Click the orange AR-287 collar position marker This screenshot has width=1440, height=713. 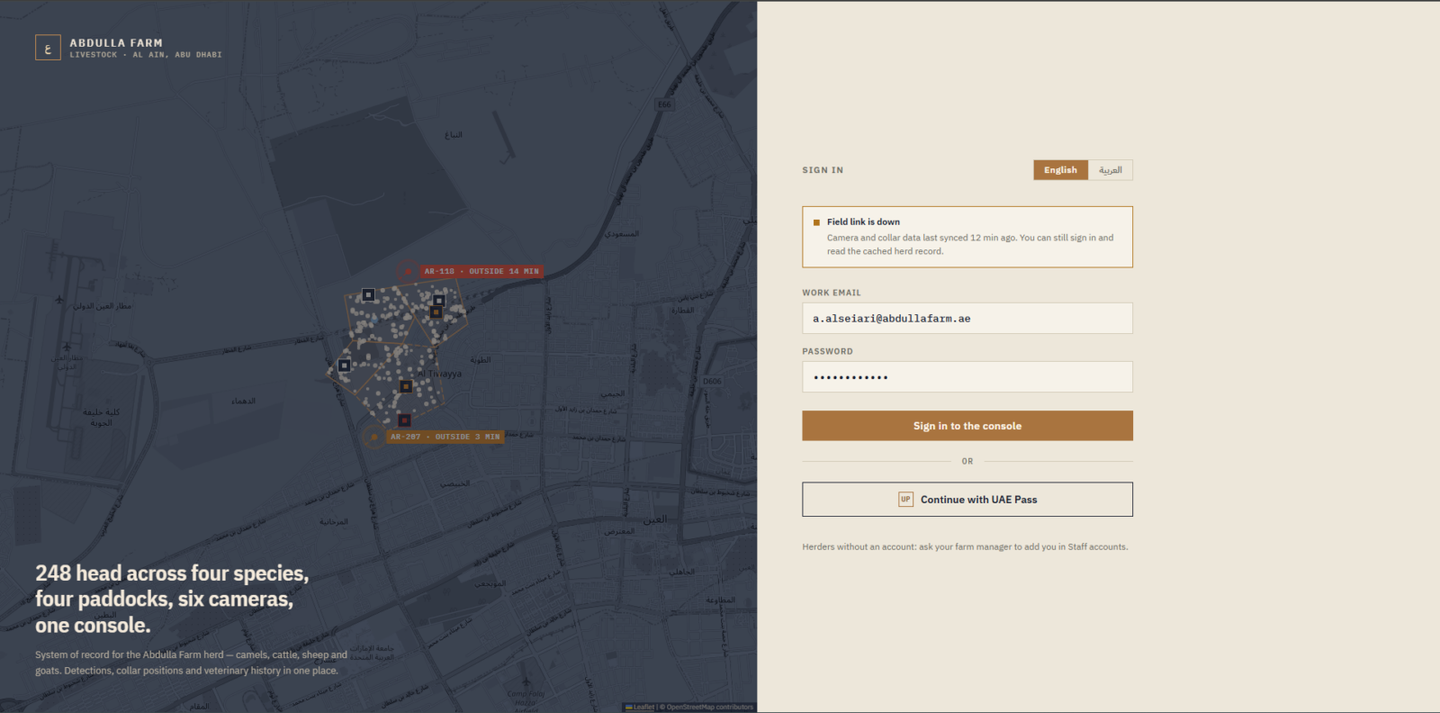point(373,437)
